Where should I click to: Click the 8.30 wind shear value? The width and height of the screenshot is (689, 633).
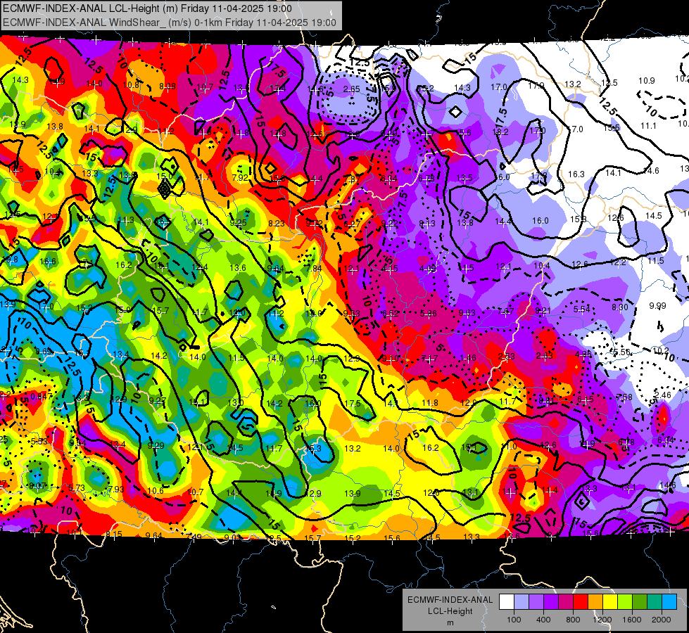pos(619,307)
